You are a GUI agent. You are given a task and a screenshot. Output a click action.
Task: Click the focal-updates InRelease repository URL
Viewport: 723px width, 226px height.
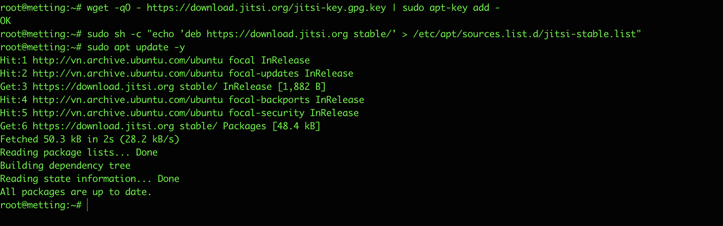coord(128,74)
